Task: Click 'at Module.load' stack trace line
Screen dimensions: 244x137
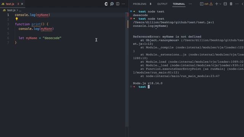Action: pyautogui.click(x=192, y=62)
